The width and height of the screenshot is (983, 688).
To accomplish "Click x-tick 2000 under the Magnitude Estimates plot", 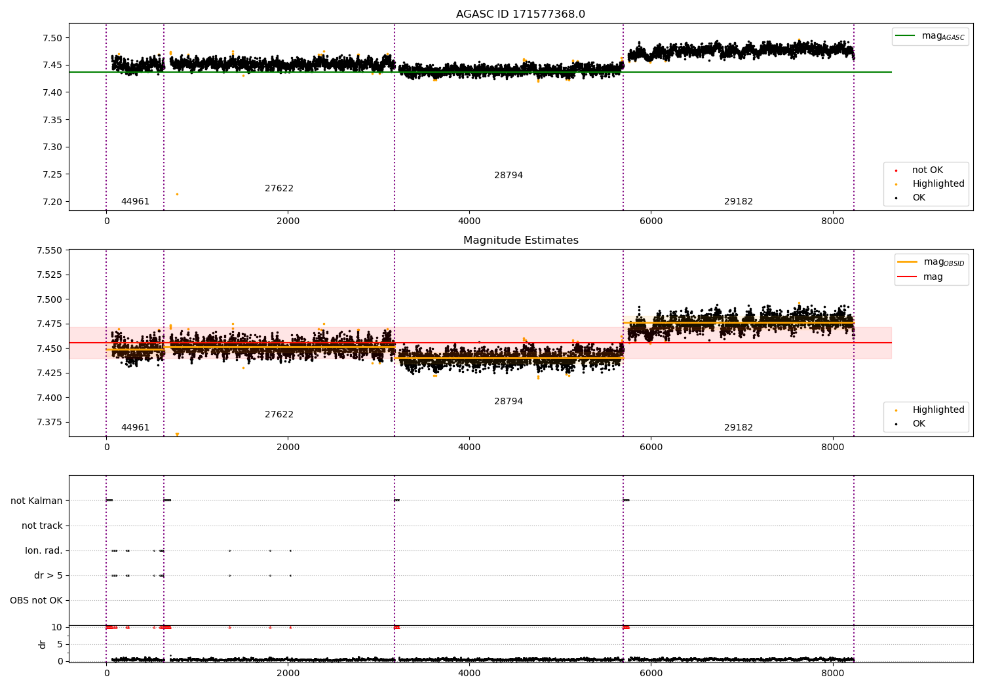I will [288, 448].
